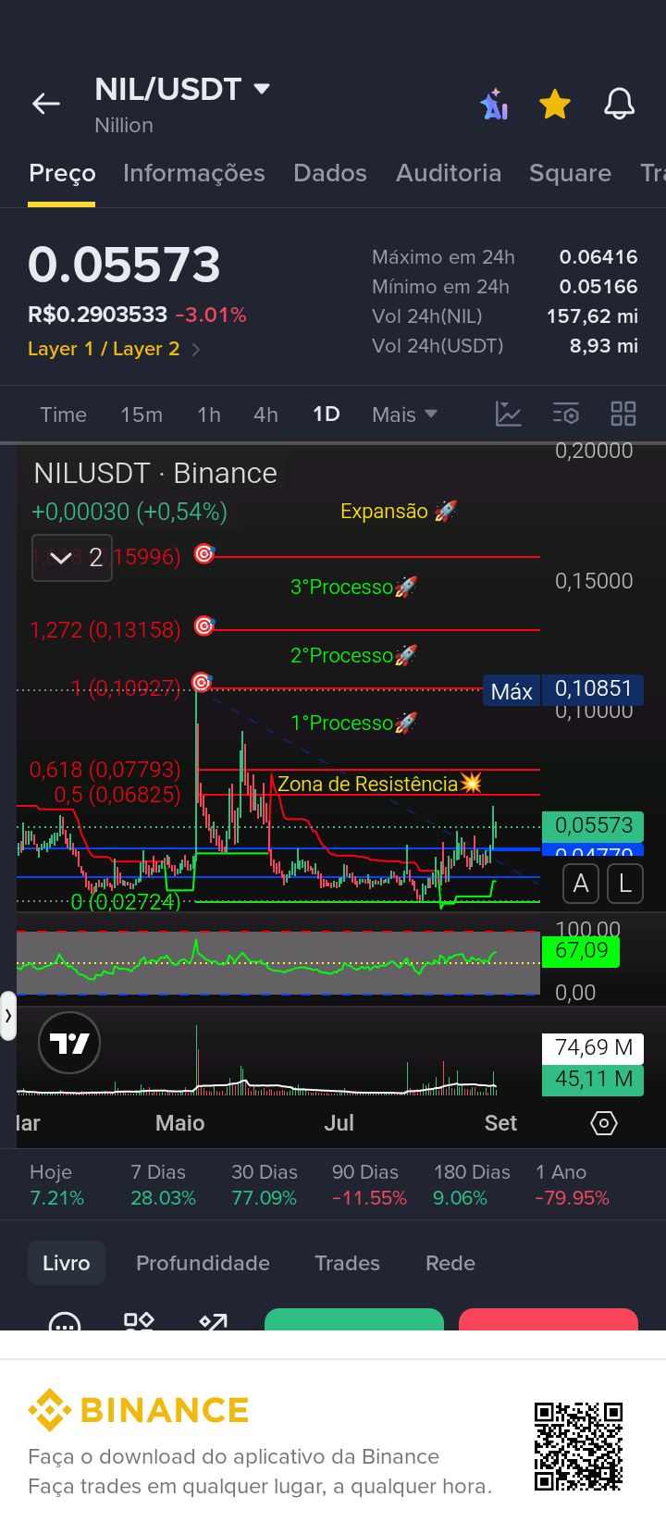The height and width of the screenshot is (1534, 666).
Task: Select the 90 Dias performance
Action: click(x=369, y=1185)
